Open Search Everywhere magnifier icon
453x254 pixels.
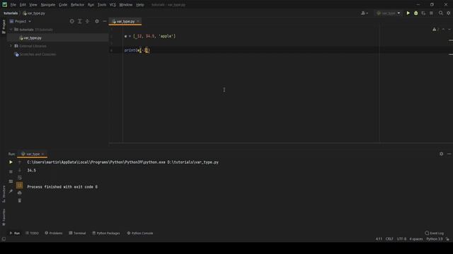pos(441,13)
